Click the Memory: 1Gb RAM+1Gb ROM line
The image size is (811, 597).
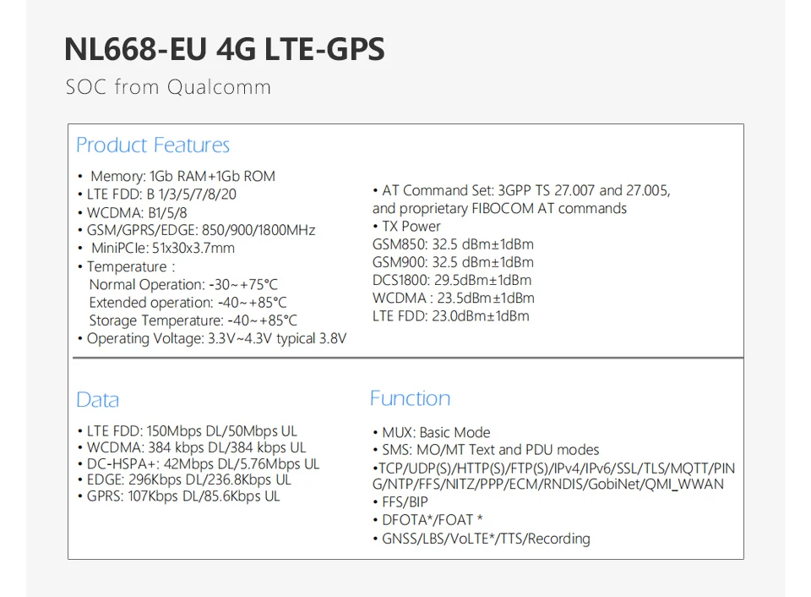182,177
